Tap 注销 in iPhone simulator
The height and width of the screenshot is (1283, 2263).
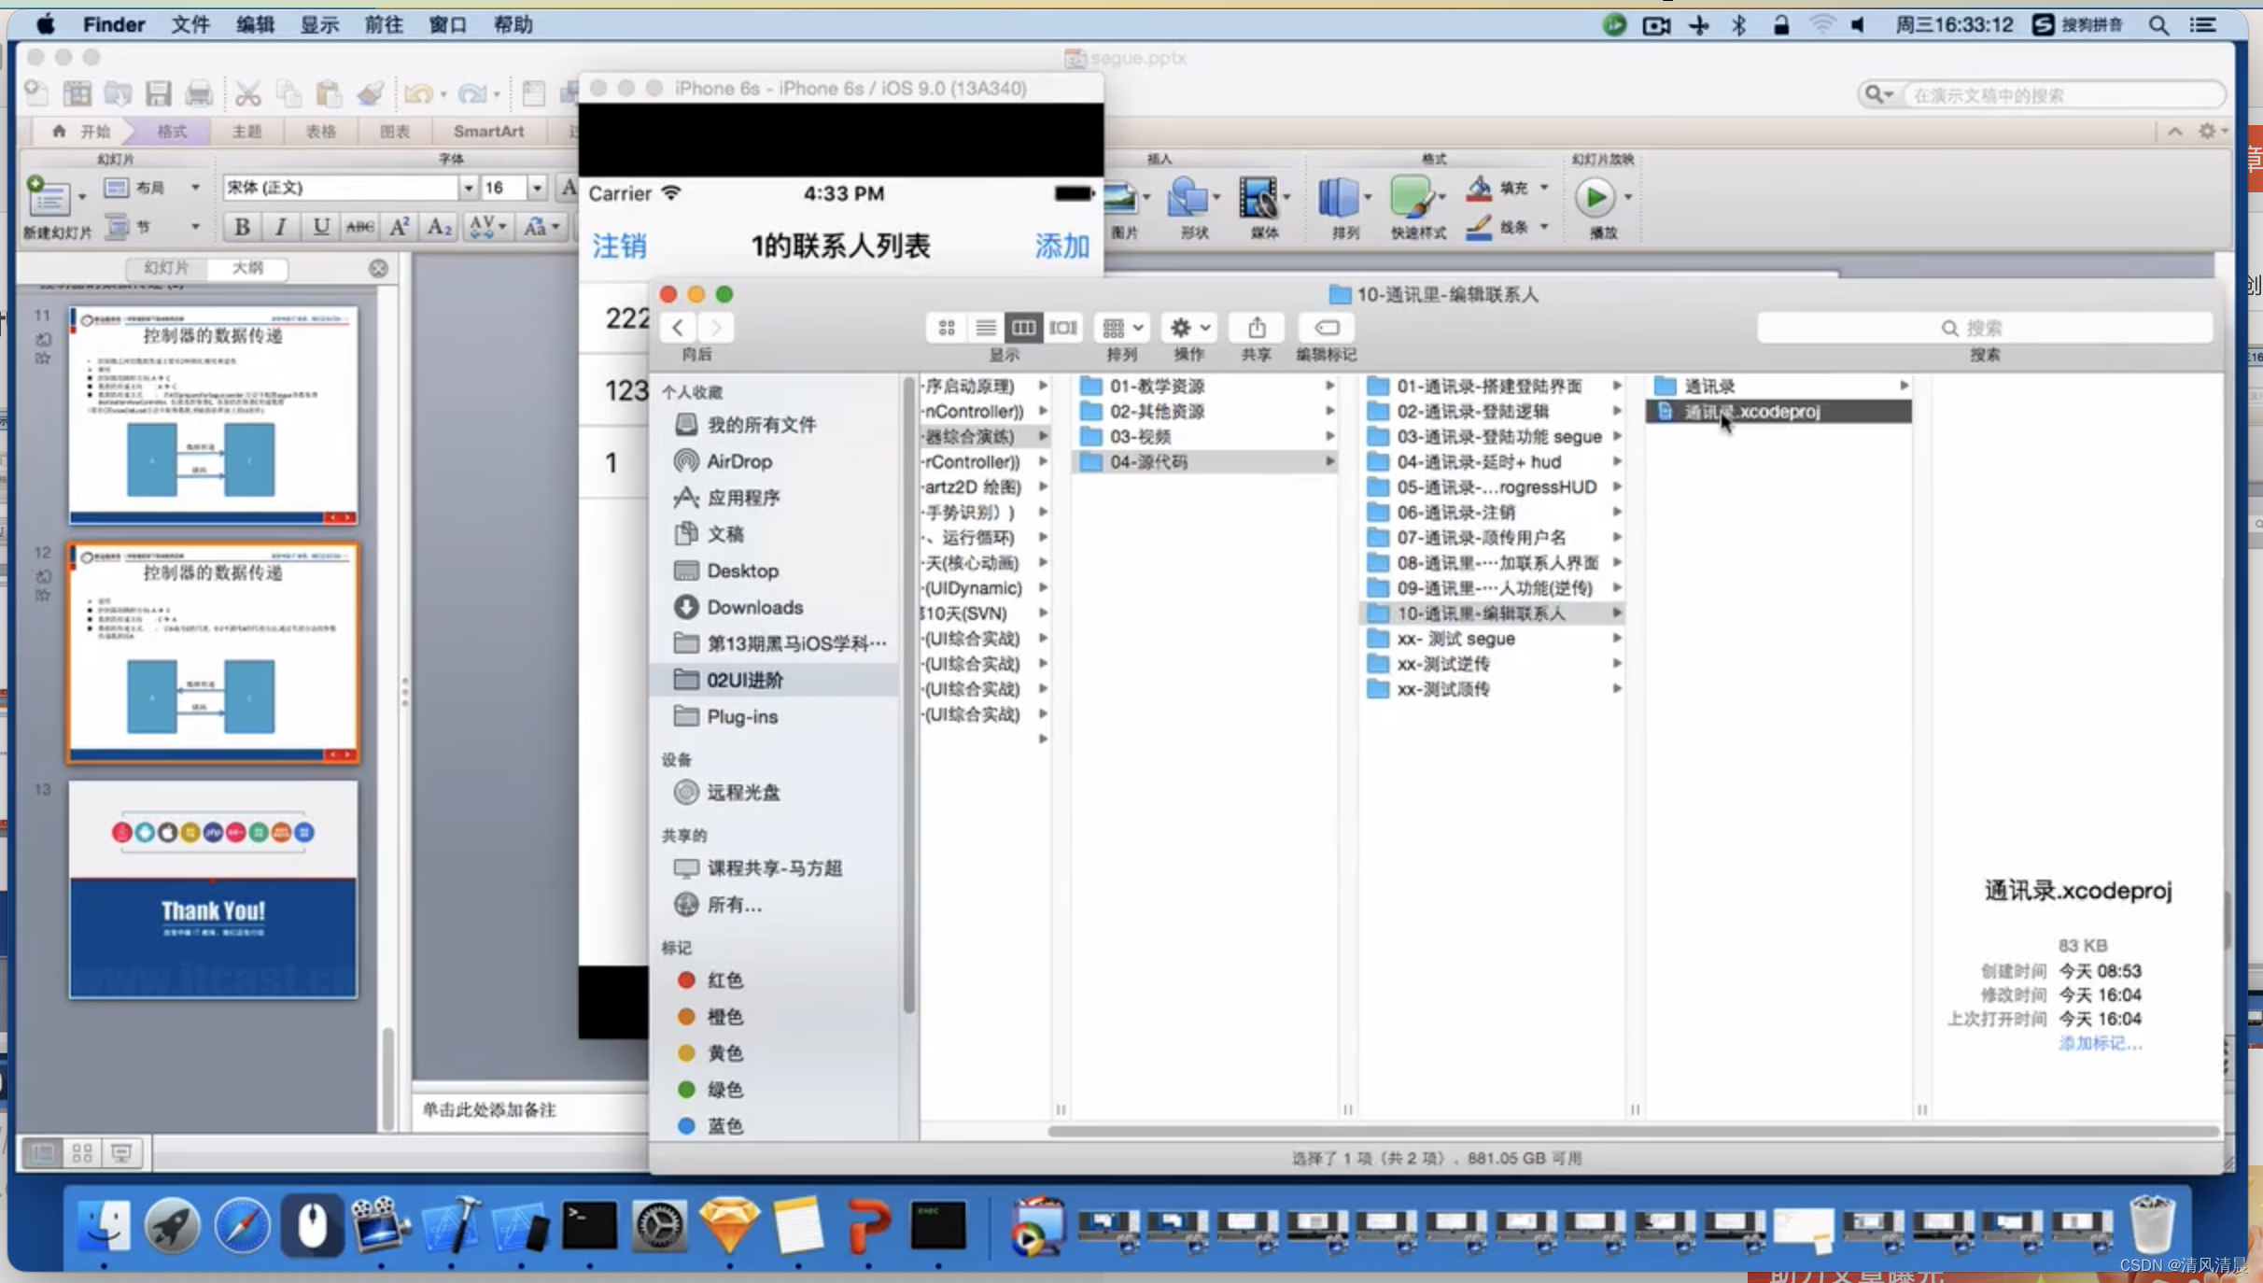[x=619, y=247]
